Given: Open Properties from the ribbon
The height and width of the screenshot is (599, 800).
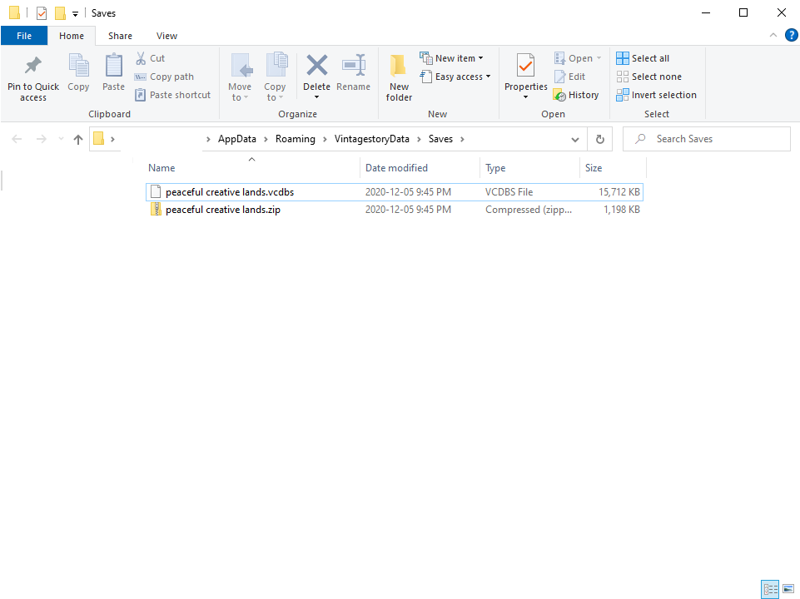Looking at the screenshot, I should click(525, 67).
